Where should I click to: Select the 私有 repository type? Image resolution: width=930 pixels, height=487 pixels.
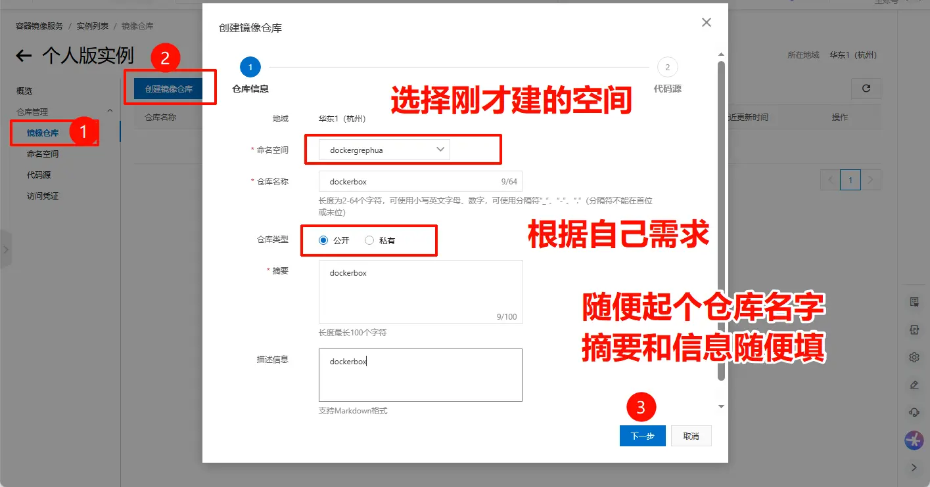pos(369,241)
